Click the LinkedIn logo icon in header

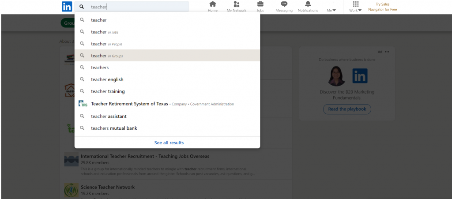tap(67, 7)
